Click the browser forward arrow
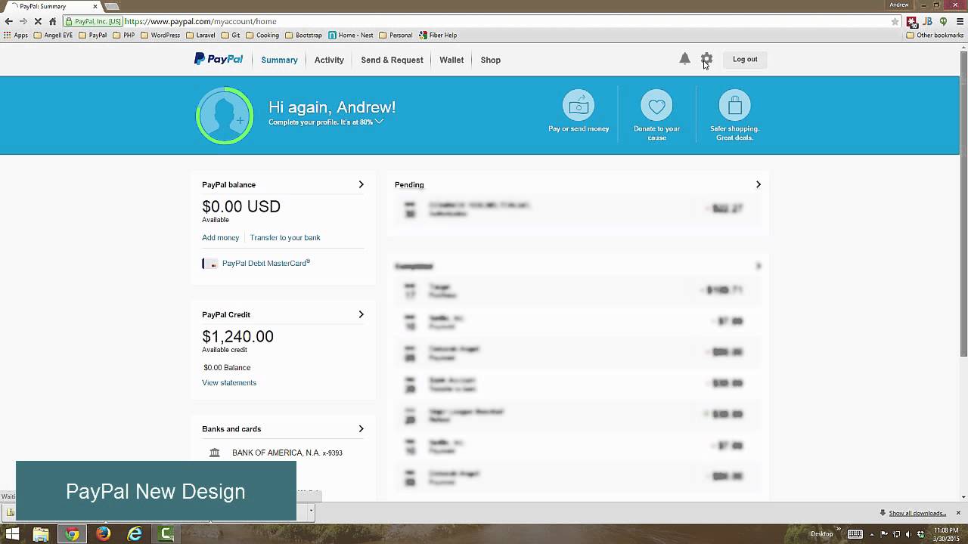968x544 pixels. coord(23,21)
